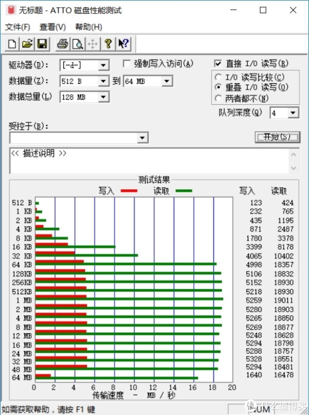This screenshot has width=309, height=415.
Task: Click read value 16478 for 64 MB
Action: click(x=284, y=375)
